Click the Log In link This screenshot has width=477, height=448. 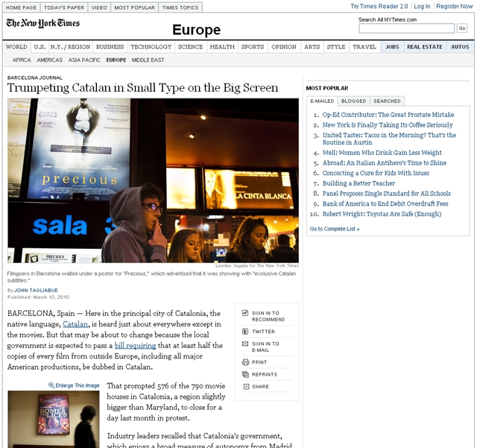click(422, 6)
